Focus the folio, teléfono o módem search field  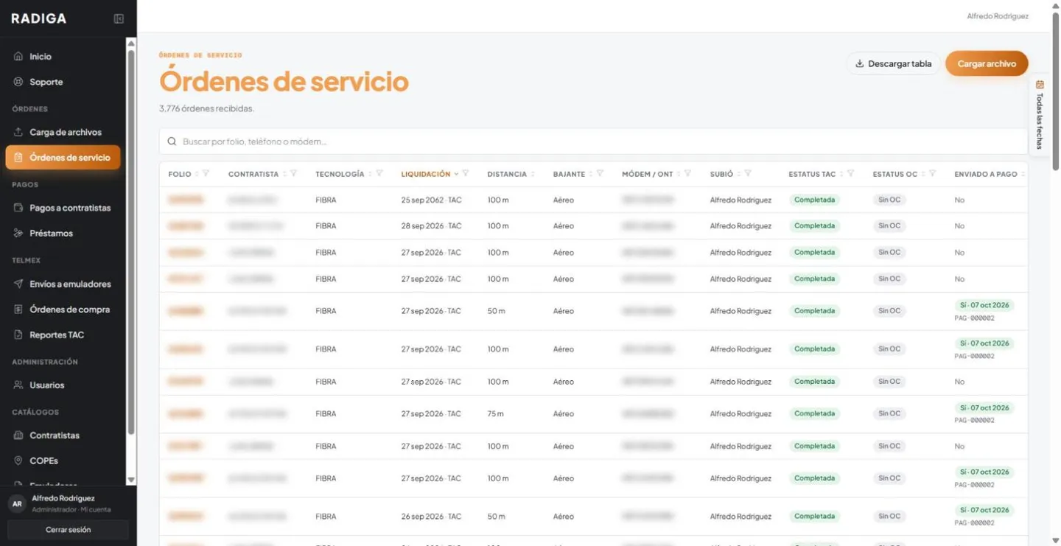point(593,141)
